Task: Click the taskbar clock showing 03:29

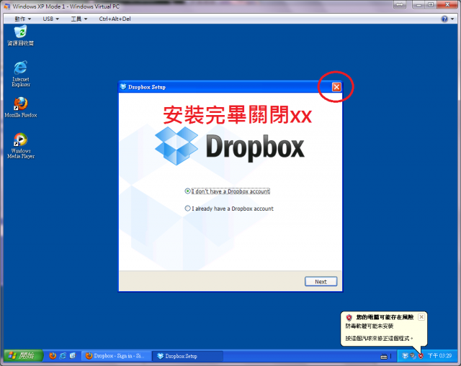Action: 440,356
